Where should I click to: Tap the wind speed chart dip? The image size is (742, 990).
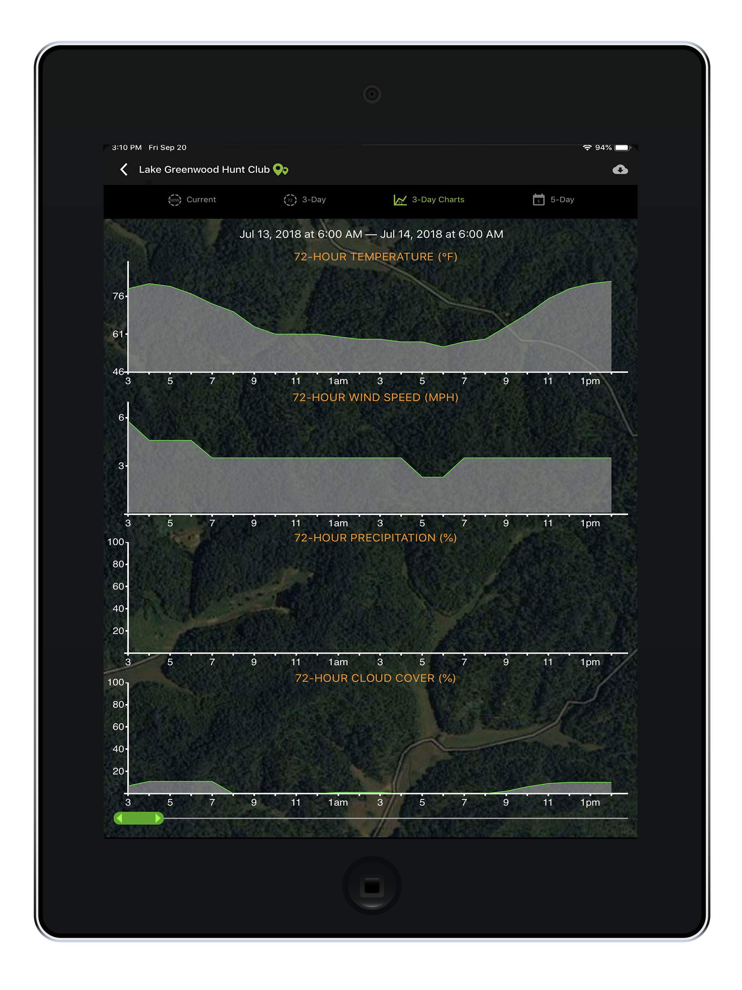[x=432, y=477]
